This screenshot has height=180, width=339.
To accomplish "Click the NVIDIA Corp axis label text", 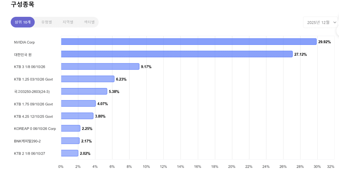I will [24, 42].
